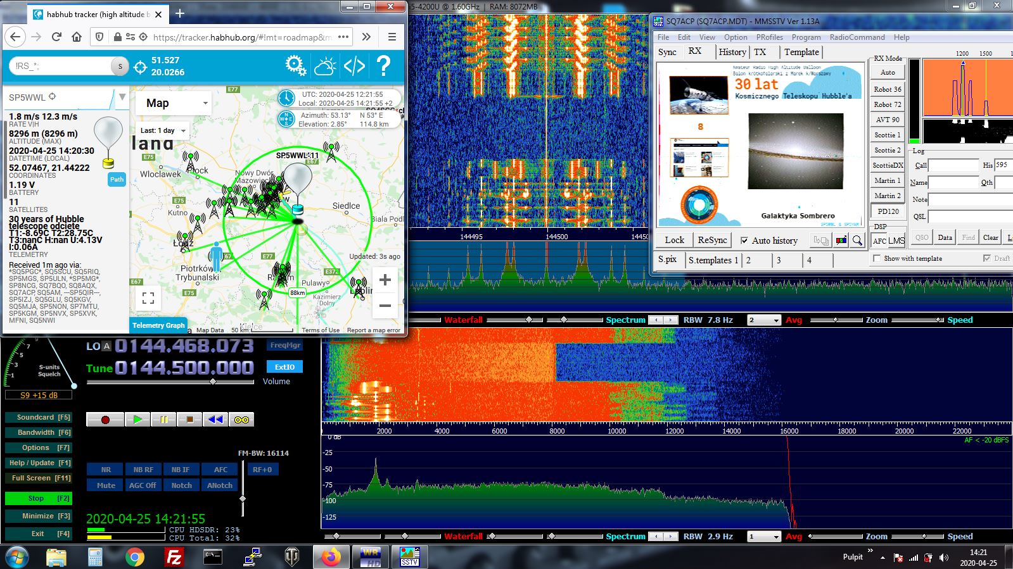Viewport: 1013px width, 569px height.
Task: Open Telemetry Graph on the map
Action: [158, 325]
